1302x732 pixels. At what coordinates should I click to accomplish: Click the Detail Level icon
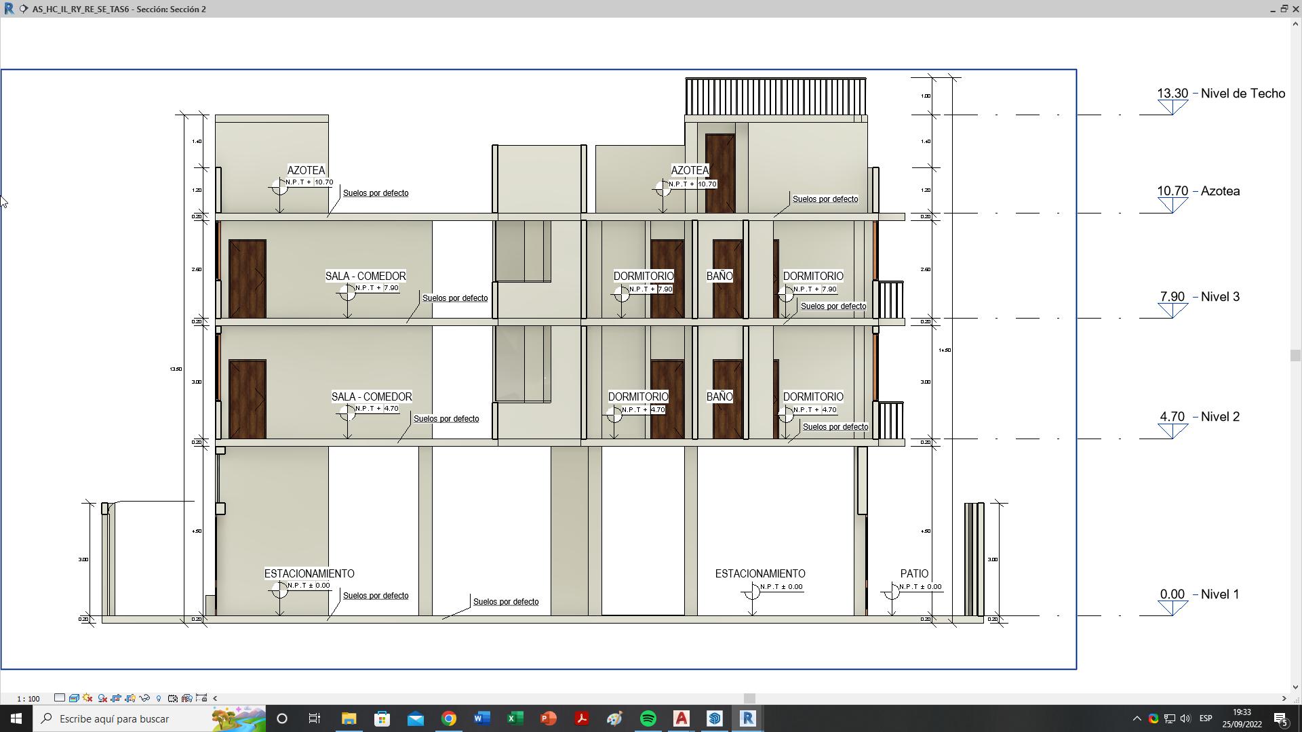point(60,697)
